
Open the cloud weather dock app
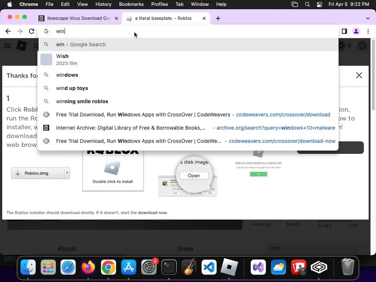(278, 267)
